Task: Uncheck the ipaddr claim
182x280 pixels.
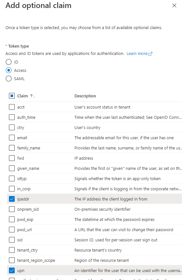Action: point(12,199)
